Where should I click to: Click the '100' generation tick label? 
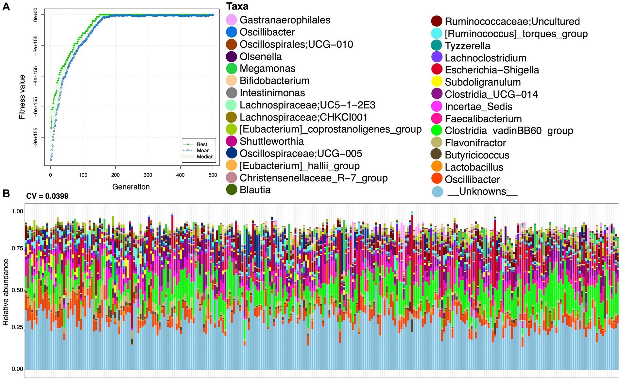(x=83, y=175)
